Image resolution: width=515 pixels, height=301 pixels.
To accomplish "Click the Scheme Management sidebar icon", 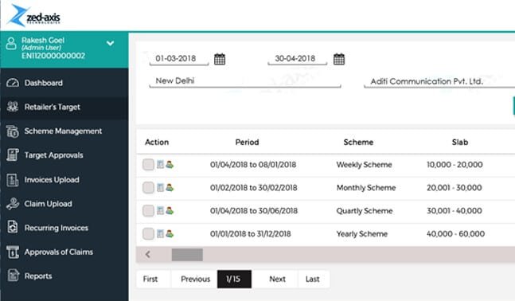I will [x=13, y=131].
